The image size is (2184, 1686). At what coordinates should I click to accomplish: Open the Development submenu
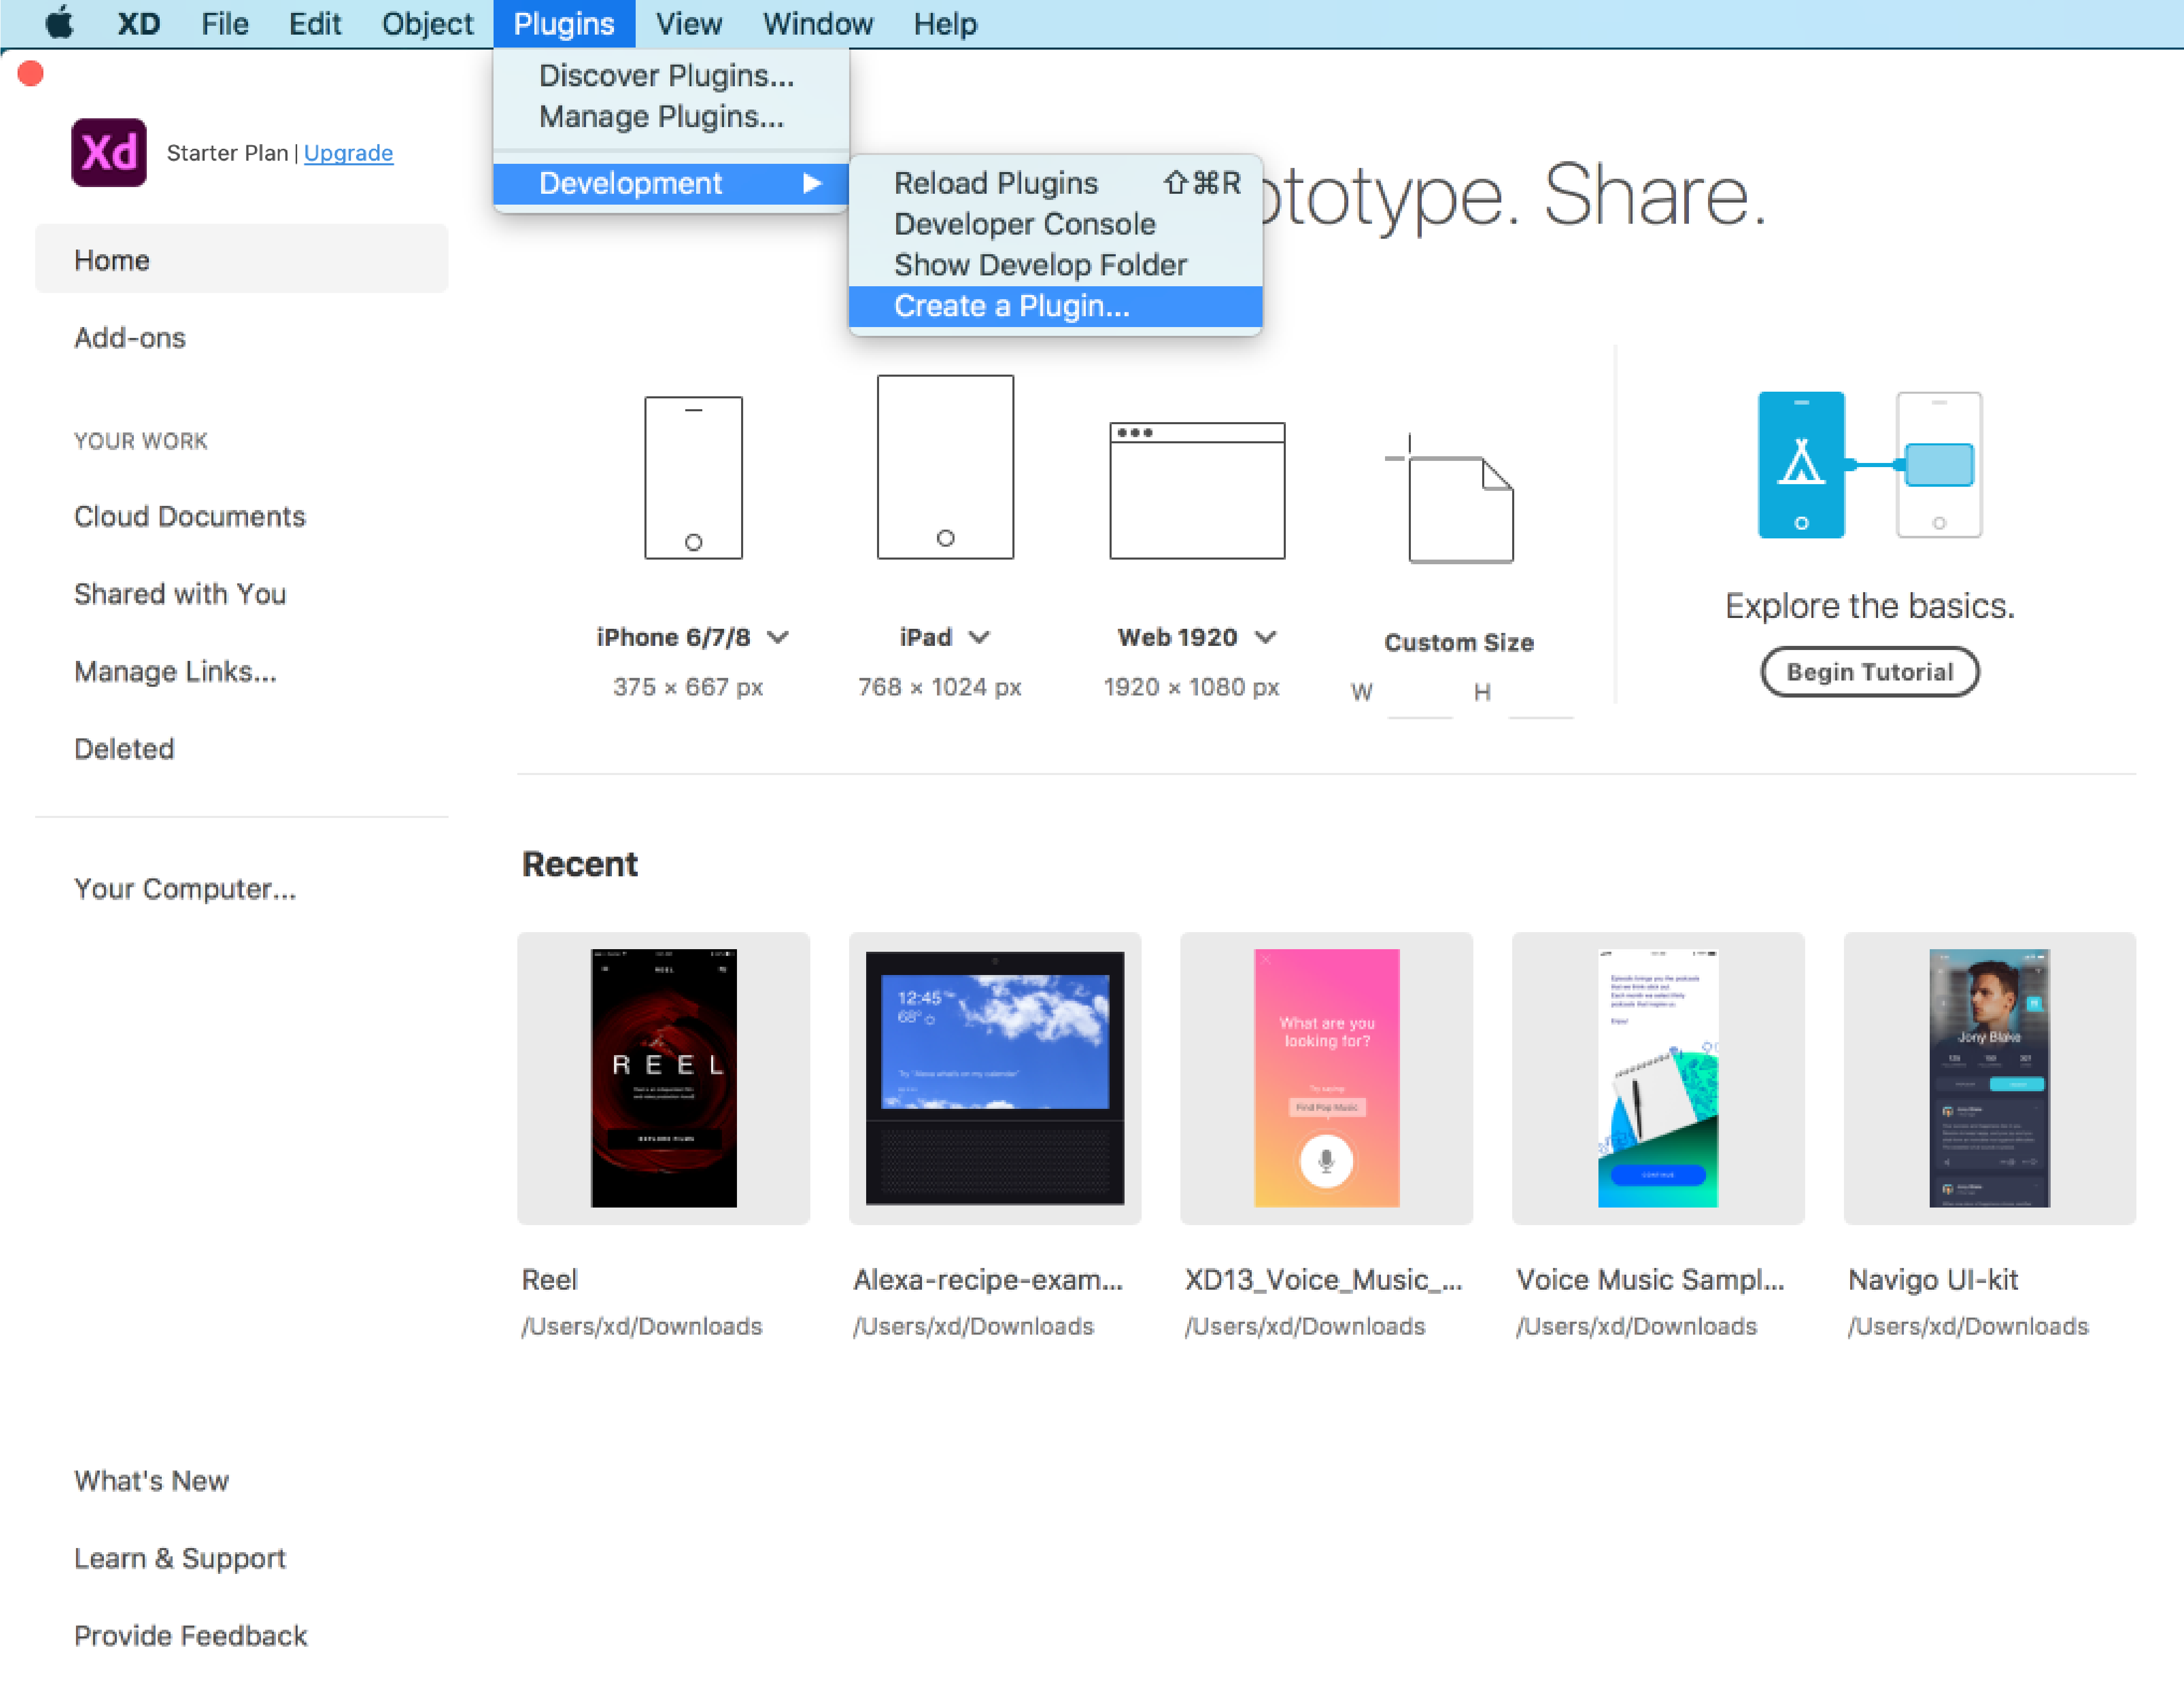[671, 183]
